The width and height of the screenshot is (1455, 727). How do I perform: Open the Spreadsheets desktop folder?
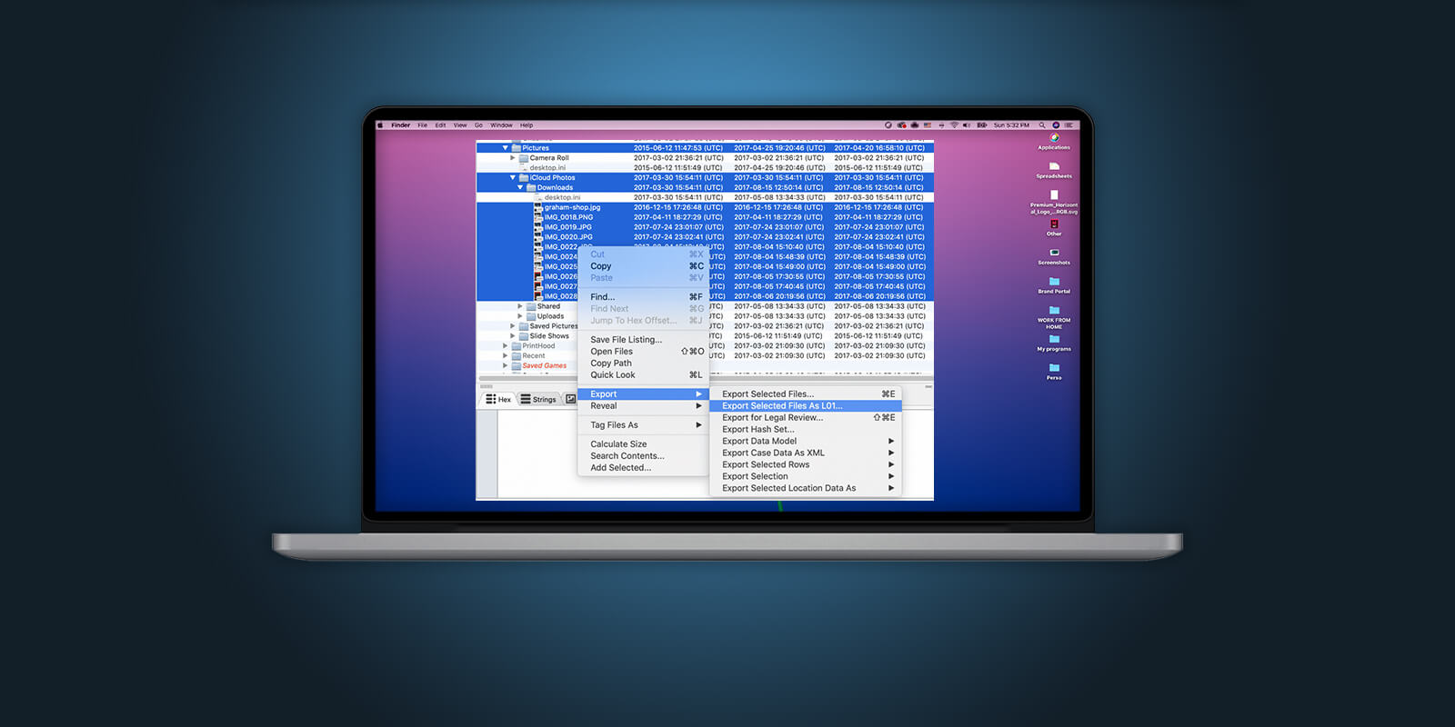coord(1054,166)
